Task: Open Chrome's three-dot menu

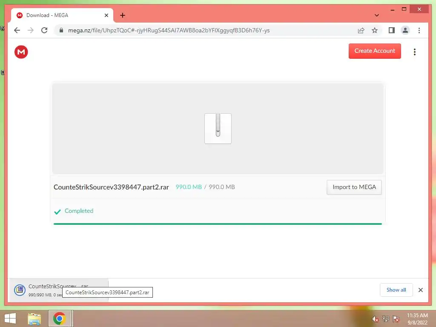Action: click(x=419, y=30)
